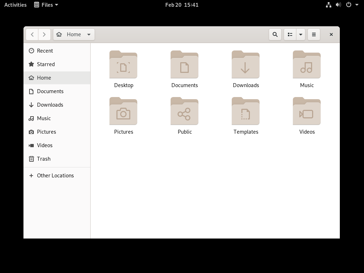
Task: Open the Files application menu in the top bar
Action: click(x=46, y=5)
